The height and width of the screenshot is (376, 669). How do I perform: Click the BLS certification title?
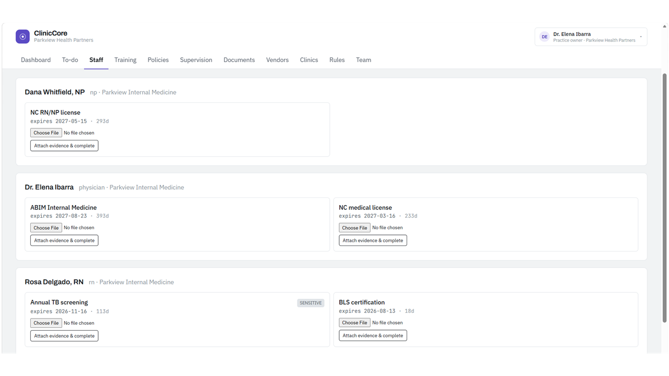[362, 302]
